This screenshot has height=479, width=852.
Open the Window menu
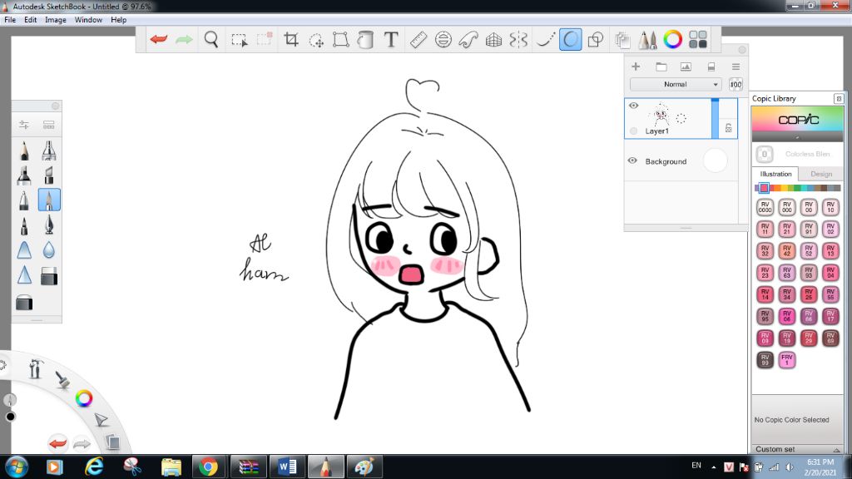pos(88,20)
